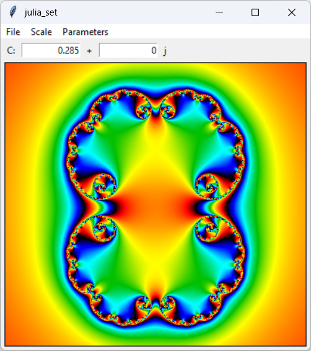The width and height of the screenshot is (311, 351).
Task: Click the imaginary part field showing 0
Action: 128,50
